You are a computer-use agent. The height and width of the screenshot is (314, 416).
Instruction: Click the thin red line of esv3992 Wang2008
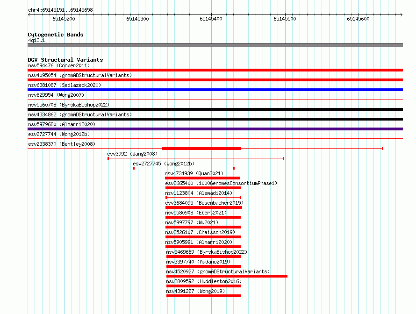tap(196, 158)
